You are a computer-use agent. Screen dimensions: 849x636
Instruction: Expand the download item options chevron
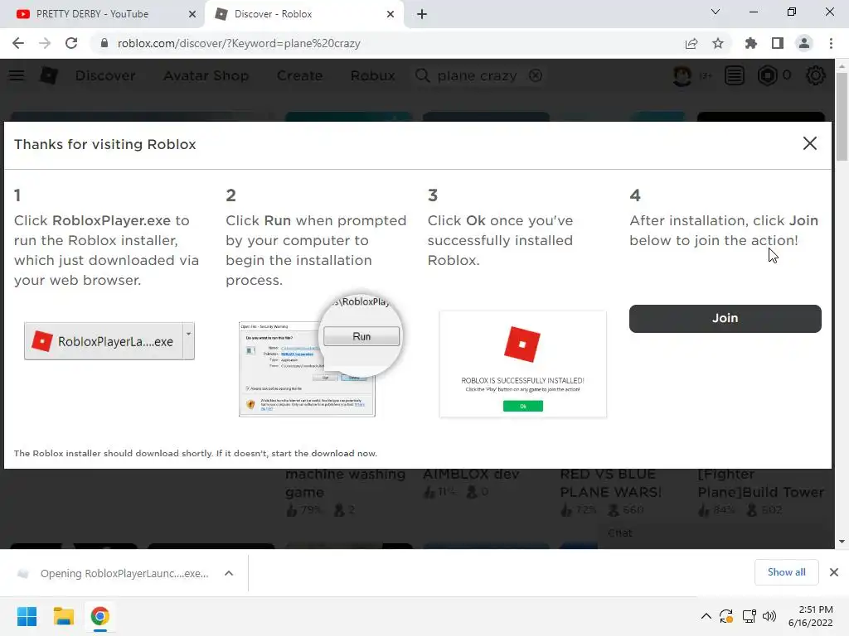tap(229, 573)
